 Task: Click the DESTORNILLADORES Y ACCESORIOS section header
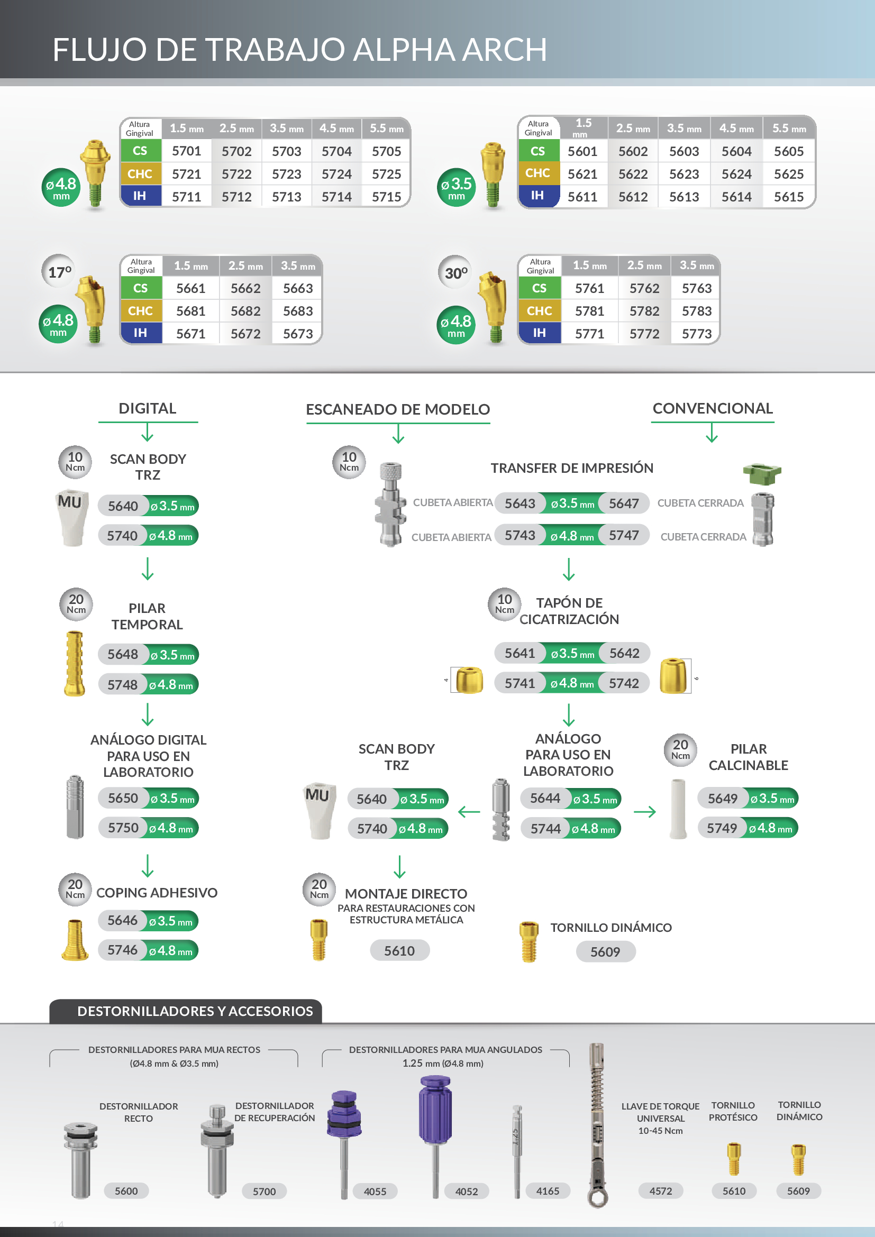pos(195,1011)
